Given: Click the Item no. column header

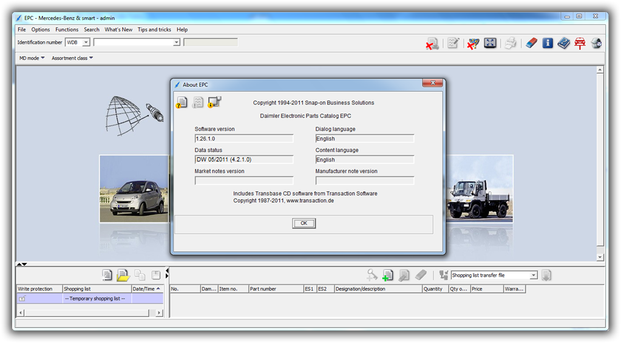Looking at the screenshot, I should click(x=233, y=289).
